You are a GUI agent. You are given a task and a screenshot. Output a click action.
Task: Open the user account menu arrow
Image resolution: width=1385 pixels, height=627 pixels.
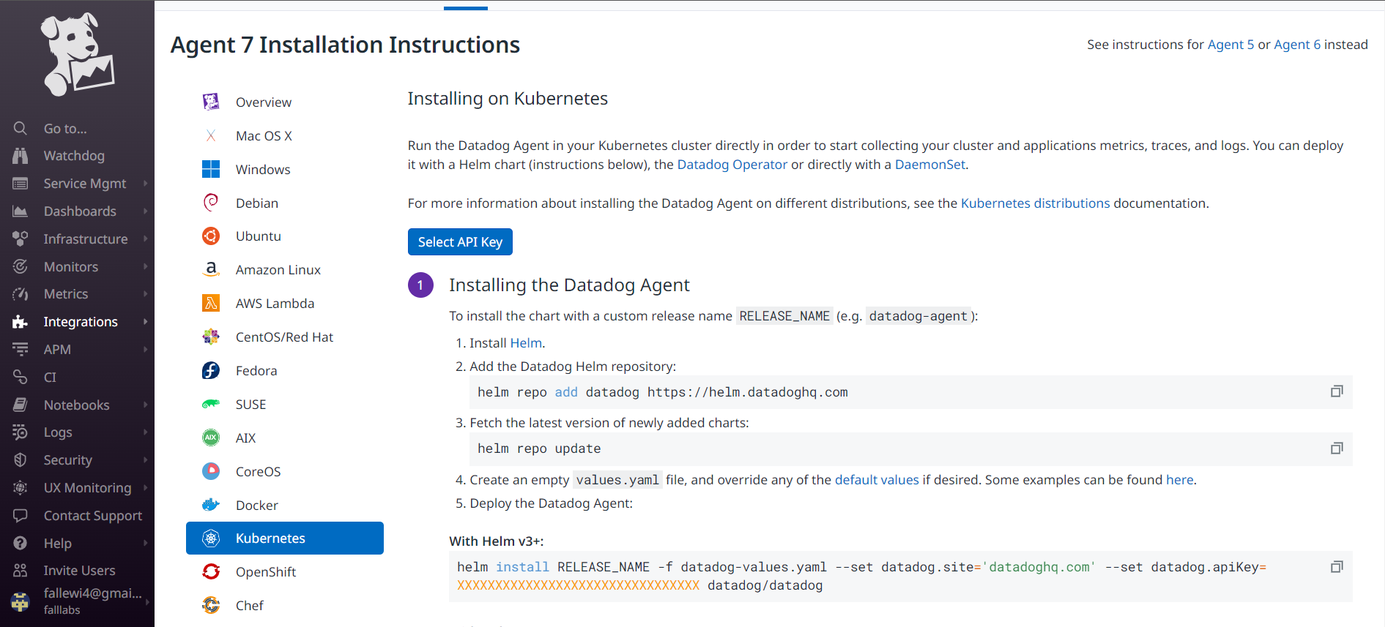coord(147,601)
